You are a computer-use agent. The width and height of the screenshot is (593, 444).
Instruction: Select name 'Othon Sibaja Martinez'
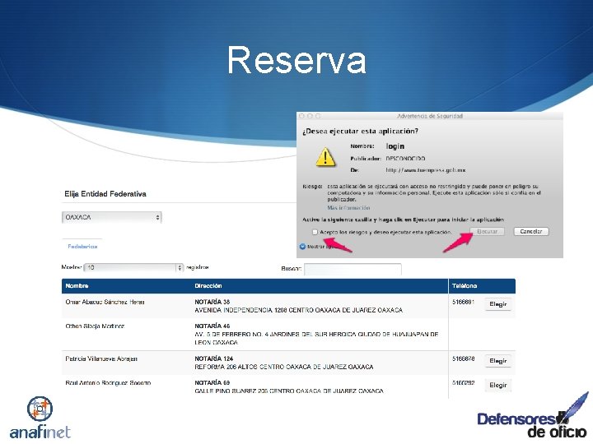pos(95,326)
